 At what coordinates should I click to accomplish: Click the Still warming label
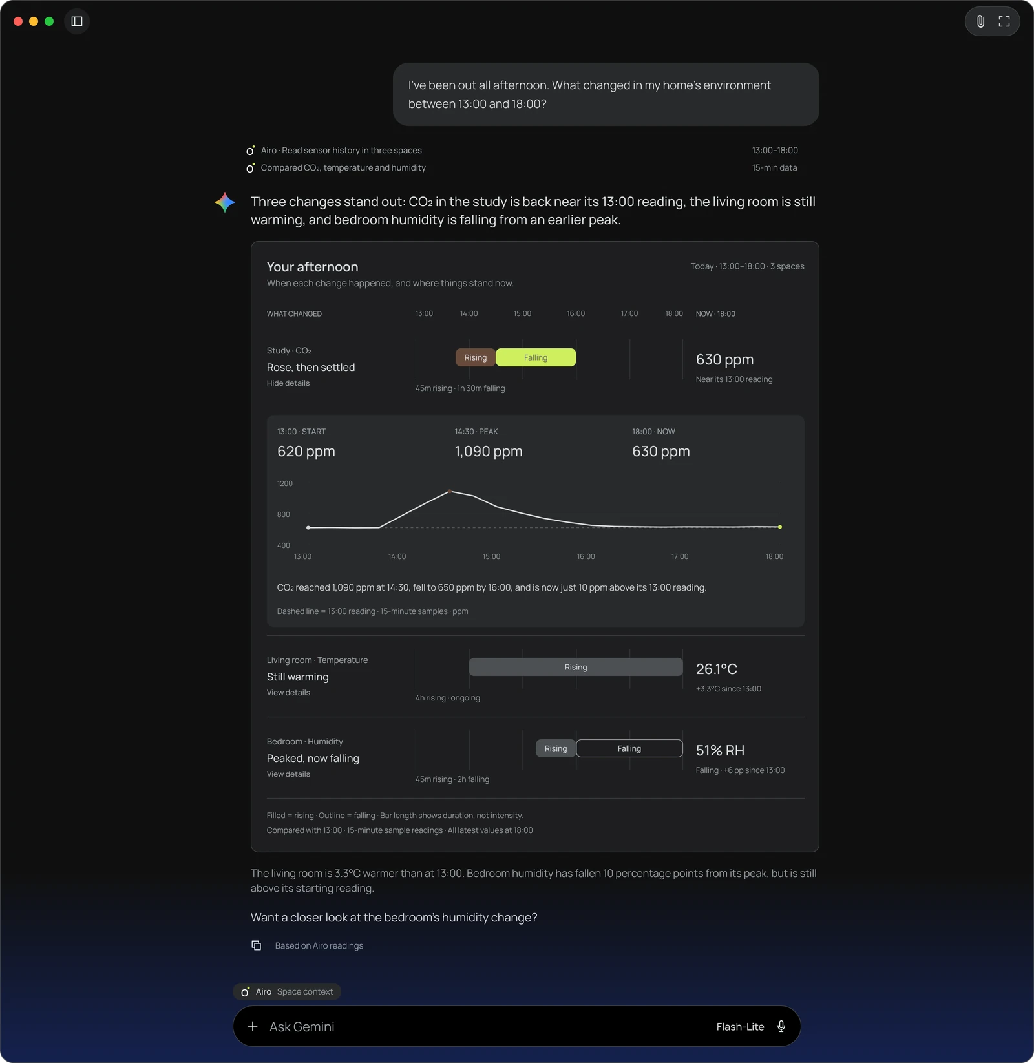point(298,677)
